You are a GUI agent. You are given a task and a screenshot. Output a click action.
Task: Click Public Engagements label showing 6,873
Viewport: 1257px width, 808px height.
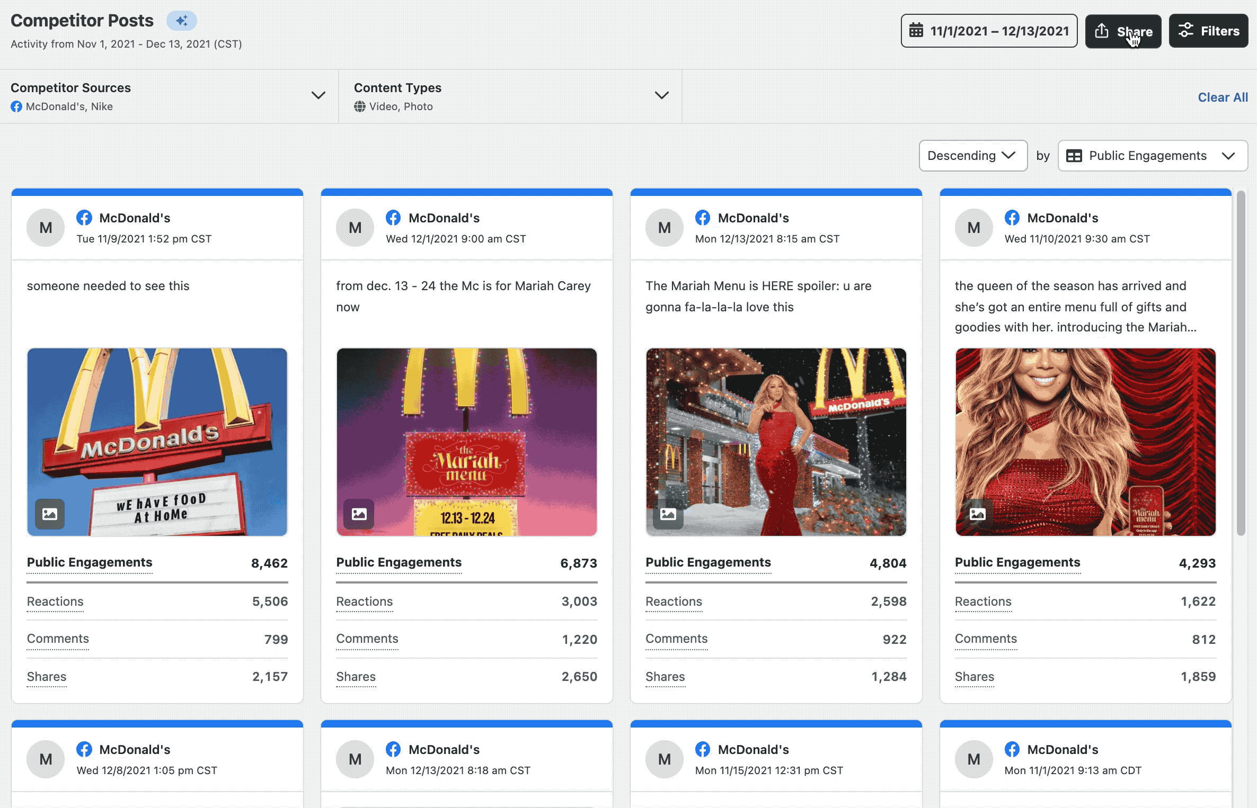pos(399,562)
